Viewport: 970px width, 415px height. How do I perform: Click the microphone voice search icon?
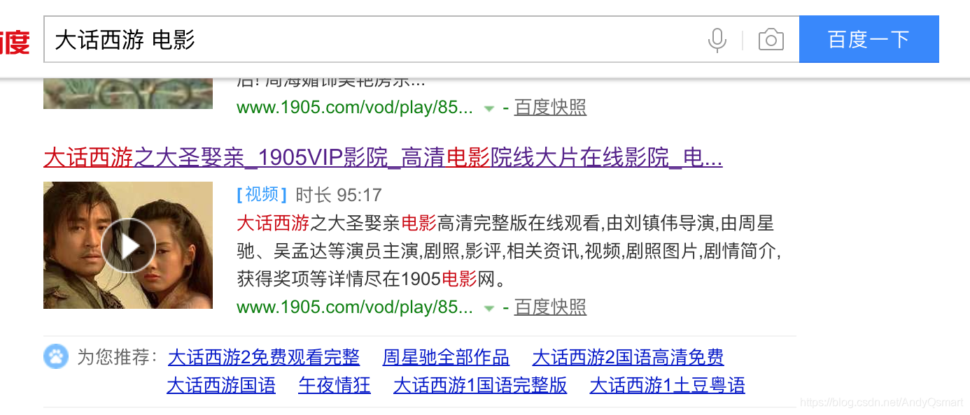[717, 40]
